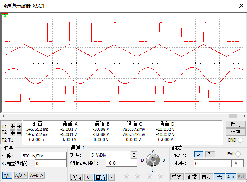Click channel C reading 785.572 mV at T1
The height and width of the screenshot is (182, 247).
coord(134,129)
